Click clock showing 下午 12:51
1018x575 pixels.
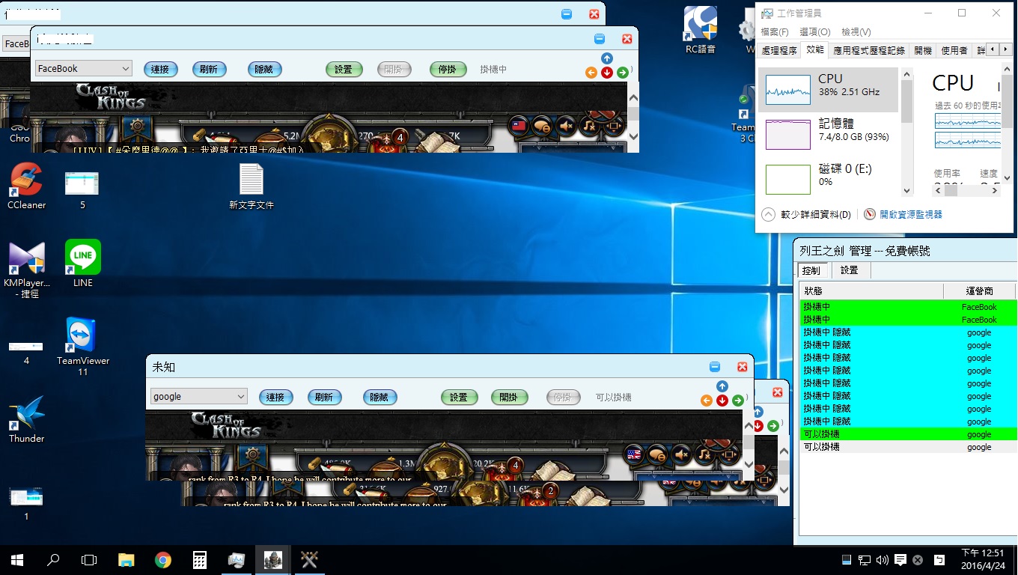(983, 559)
